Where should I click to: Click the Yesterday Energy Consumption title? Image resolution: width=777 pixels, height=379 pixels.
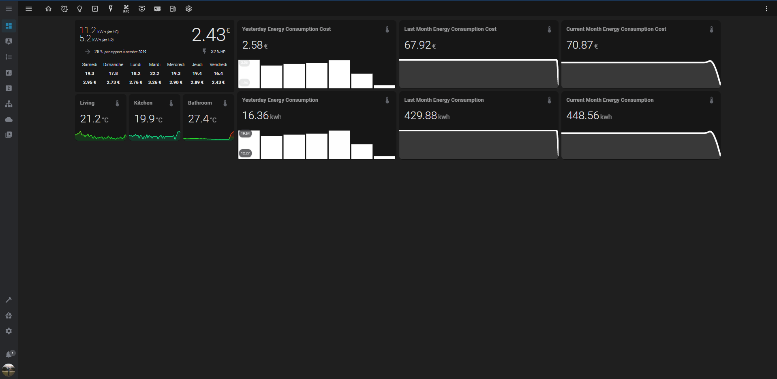[x=280, y=100]
